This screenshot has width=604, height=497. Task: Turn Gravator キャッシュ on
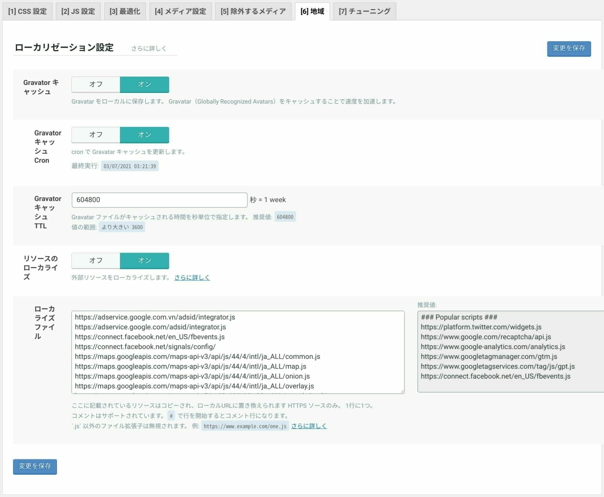144,84
